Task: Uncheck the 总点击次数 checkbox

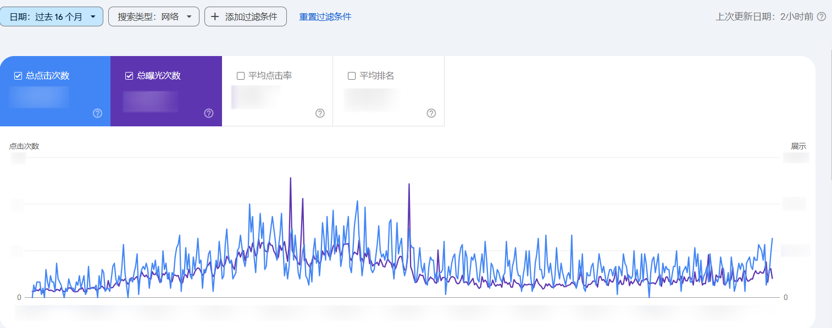Action: pyautogui.click(x=17, y=75)
